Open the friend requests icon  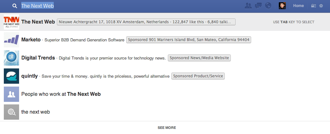tap(248, 6)
